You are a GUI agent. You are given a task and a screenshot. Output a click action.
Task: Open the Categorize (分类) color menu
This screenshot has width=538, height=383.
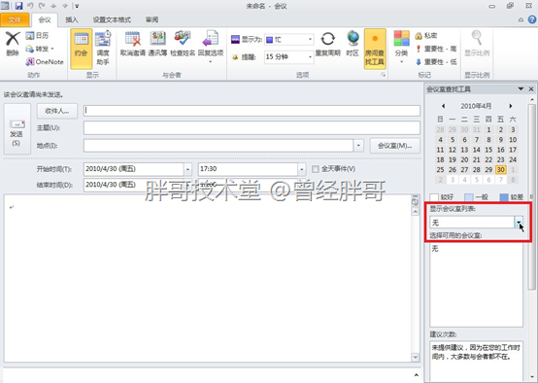[401, 47]
